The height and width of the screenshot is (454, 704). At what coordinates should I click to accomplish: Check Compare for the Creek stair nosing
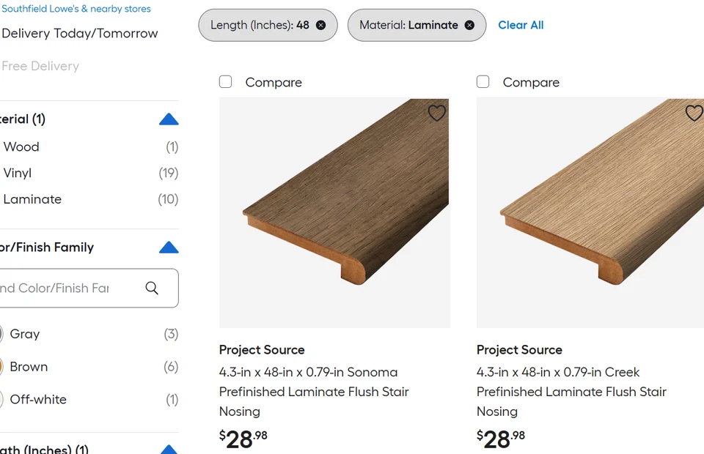pos(483,82)
